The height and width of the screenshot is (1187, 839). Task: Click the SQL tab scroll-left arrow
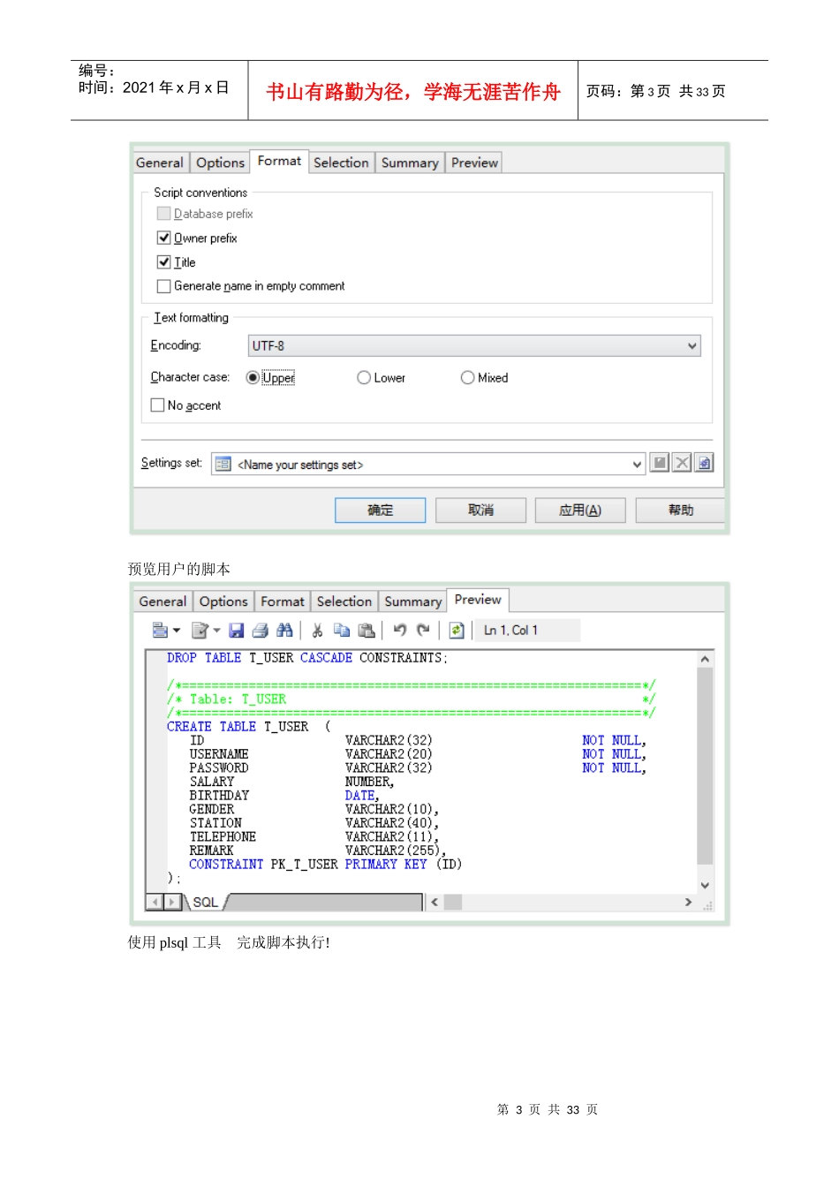click(155, 902)
